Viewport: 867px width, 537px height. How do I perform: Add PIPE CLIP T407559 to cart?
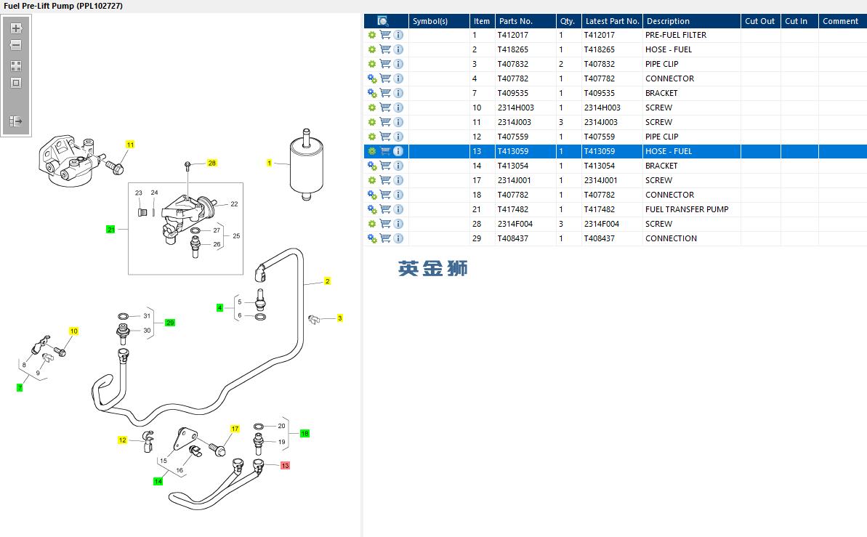coord(385,137)
